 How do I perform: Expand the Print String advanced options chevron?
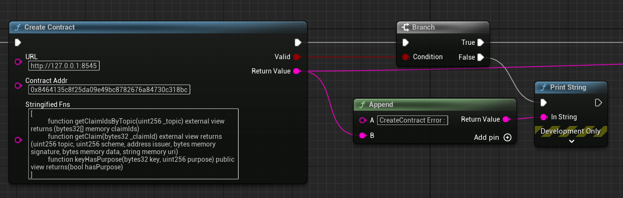point(571,141)
